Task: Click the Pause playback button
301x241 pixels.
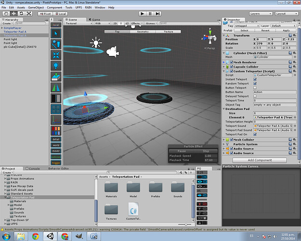Action: pos(150,13)
